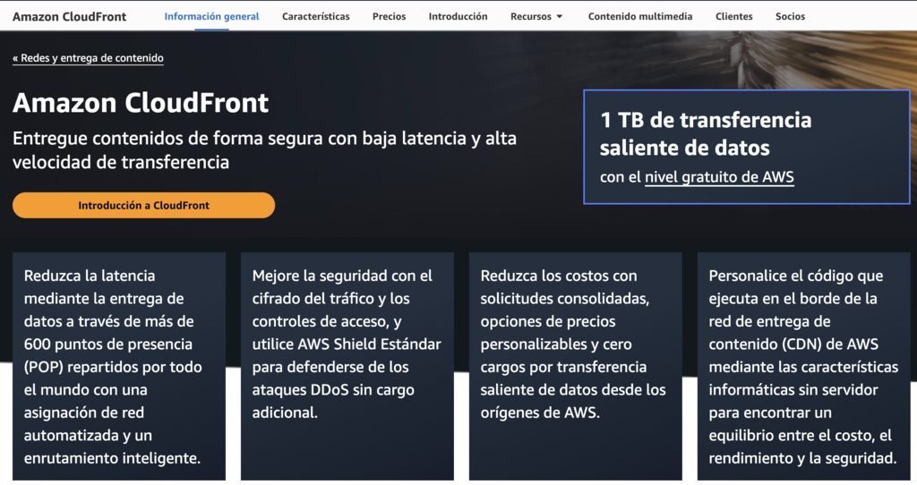Expand the Recursos dropdown arrow
Viewport: 917px width, 485px height.
[x=559, y=16]
